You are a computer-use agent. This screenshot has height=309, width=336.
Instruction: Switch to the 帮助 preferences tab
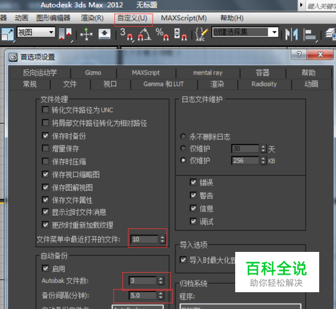(x=308, y=73)
